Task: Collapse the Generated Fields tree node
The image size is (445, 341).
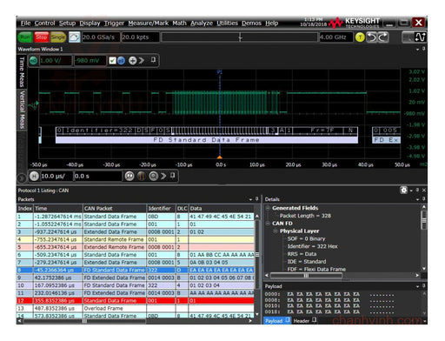Action: (x=268, y=208)
